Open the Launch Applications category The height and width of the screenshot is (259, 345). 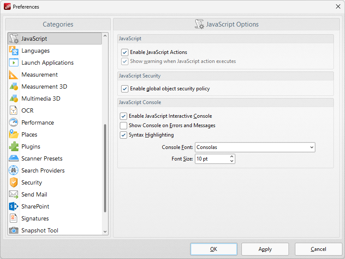click(55, 63)
